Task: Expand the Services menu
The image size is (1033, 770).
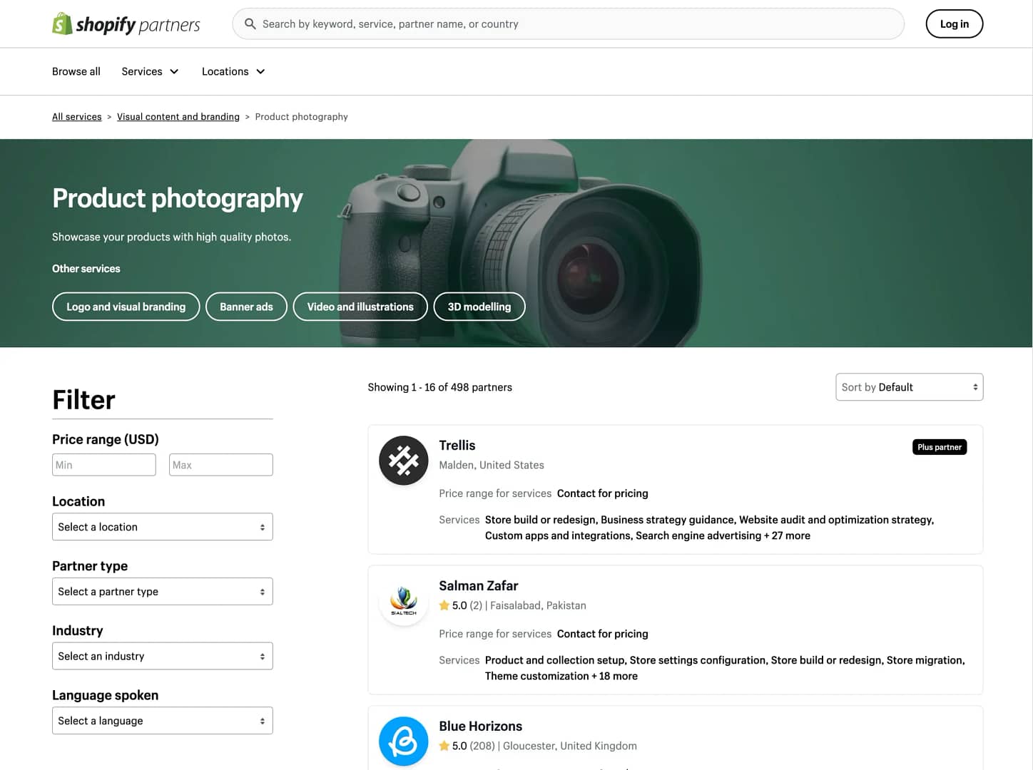Action: 150,71
